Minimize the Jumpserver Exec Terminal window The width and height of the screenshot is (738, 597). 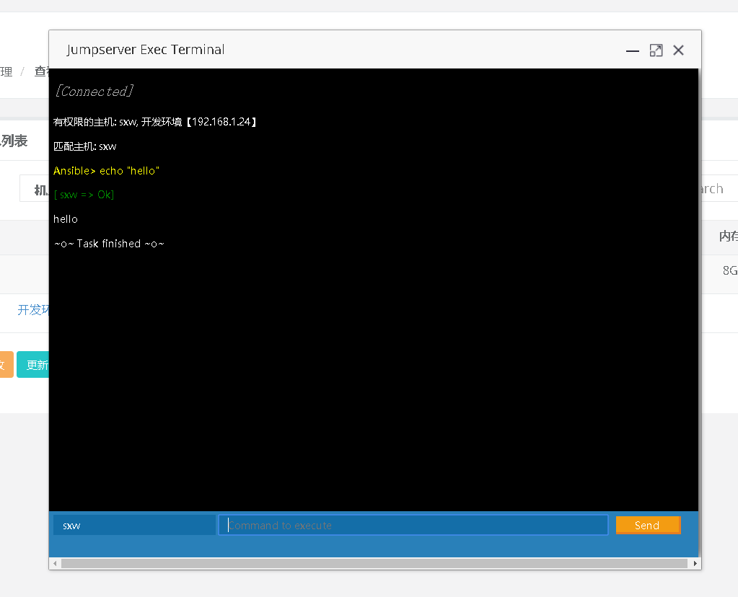[632, 51]
